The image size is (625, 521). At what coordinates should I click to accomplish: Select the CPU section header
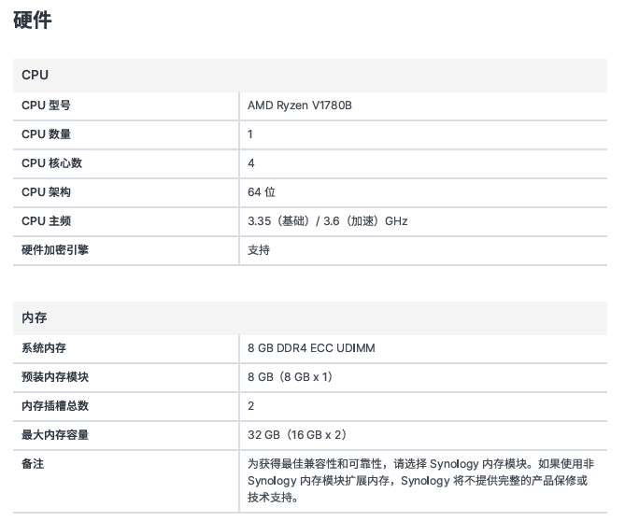[35, 75]
